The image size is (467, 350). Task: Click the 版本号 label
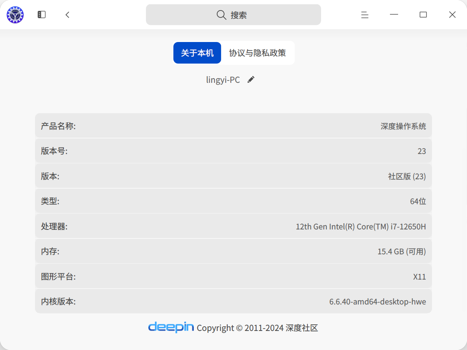pos(54,151)
